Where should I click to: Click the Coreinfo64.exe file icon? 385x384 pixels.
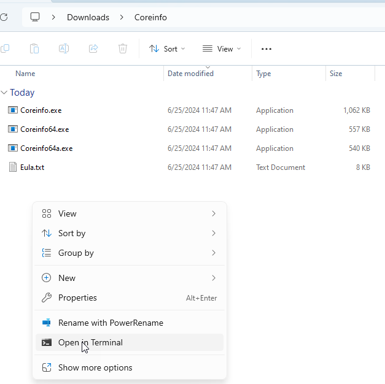coord(13,129)
